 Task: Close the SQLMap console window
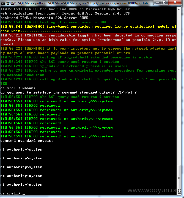click(175, 2)
